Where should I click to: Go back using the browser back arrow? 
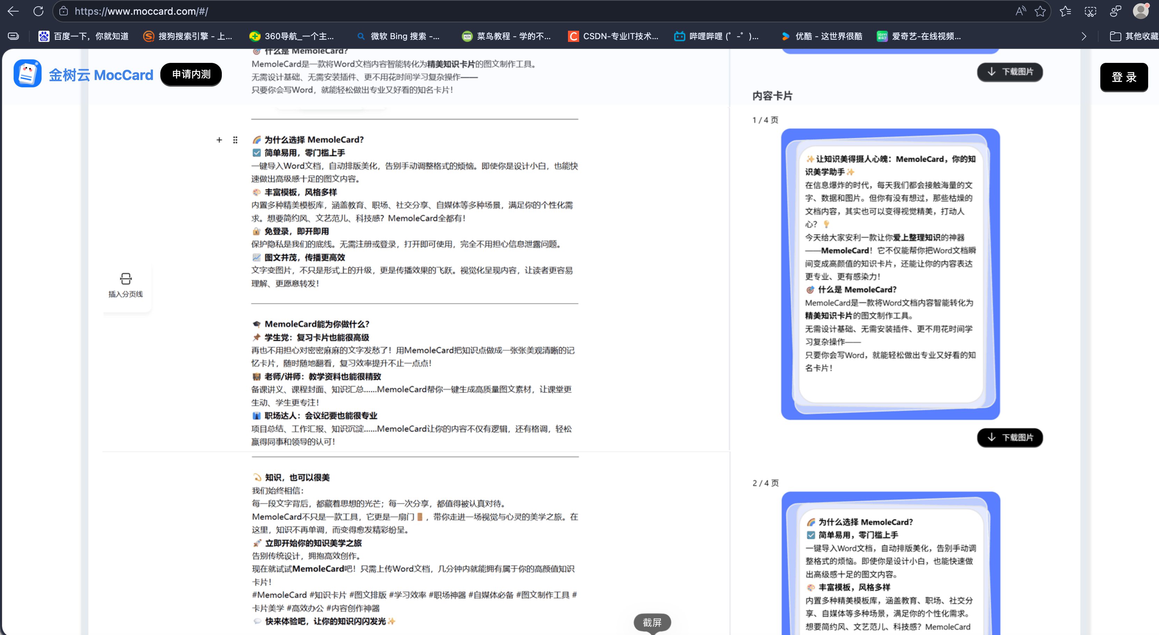coord(14,11)
